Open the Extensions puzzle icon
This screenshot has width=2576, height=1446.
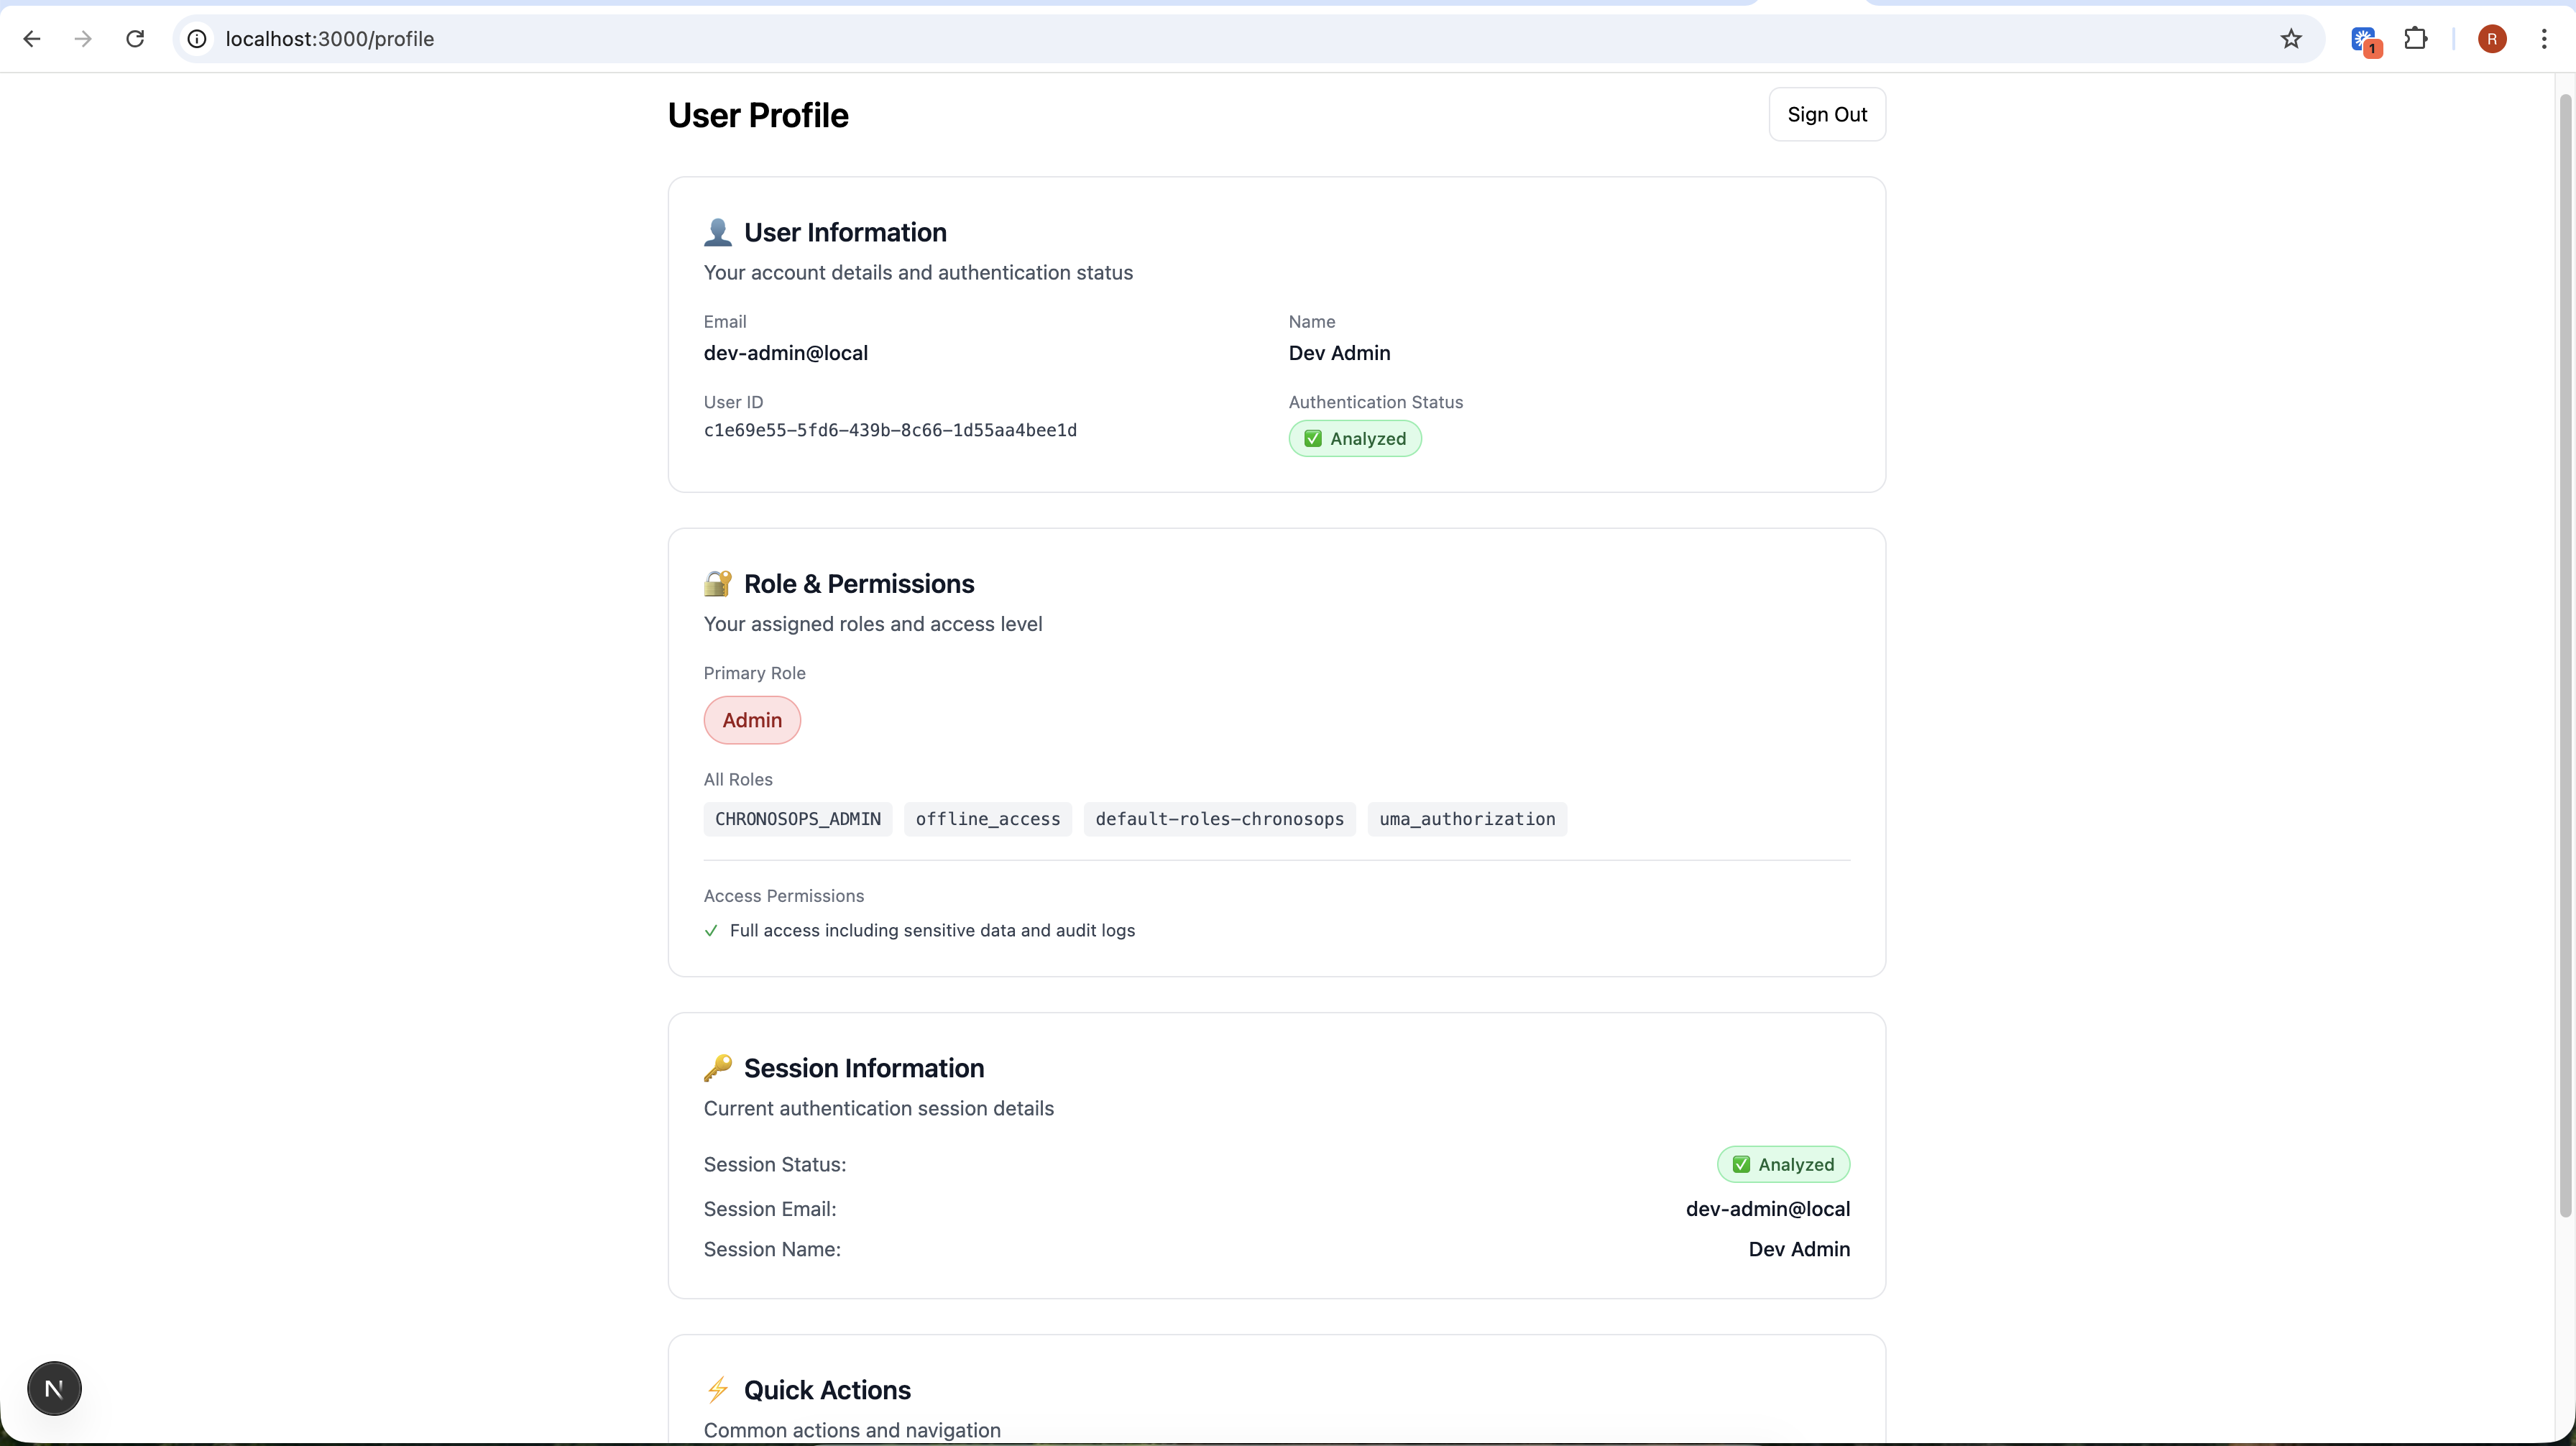click(x=2416, y=39)
